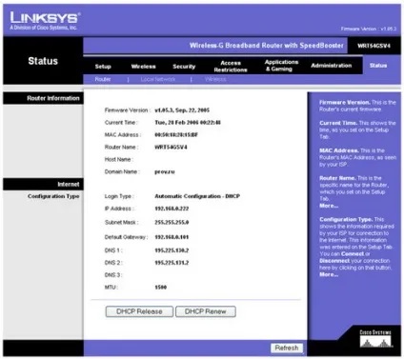Click the Linksys logo
Screen dimensions: 404x359
45,21
